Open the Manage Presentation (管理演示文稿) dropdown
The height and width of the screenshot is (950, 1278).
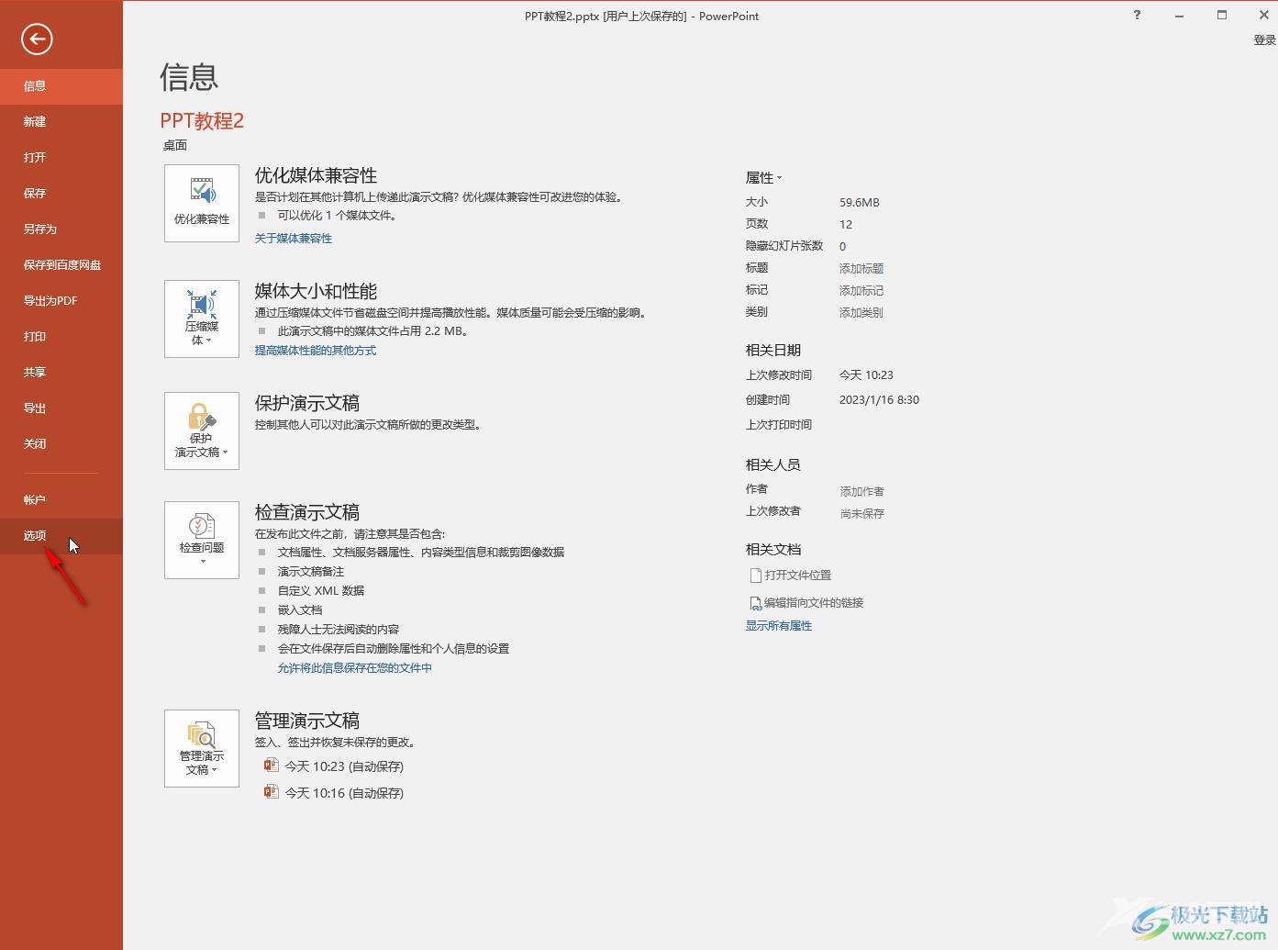(202, 748)
